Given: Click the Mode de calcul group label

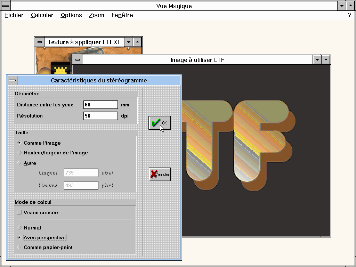Looking at the screenshot, I should (33, 202).
